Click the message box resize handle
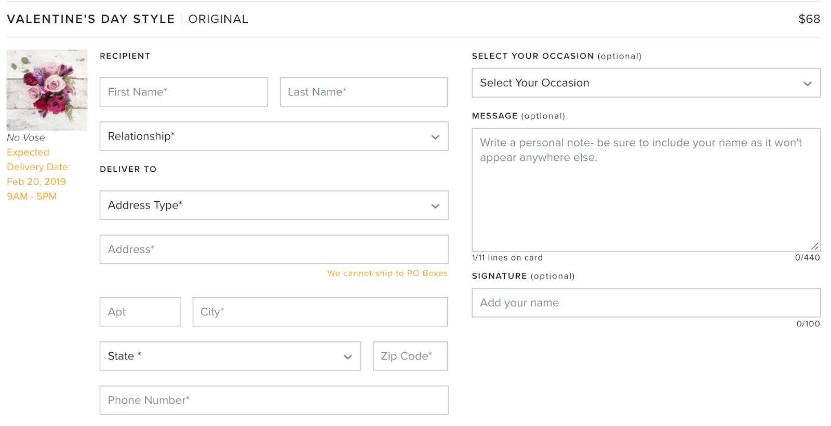Image resolution: width=831 pixels, height=426 pixels. 815,246
